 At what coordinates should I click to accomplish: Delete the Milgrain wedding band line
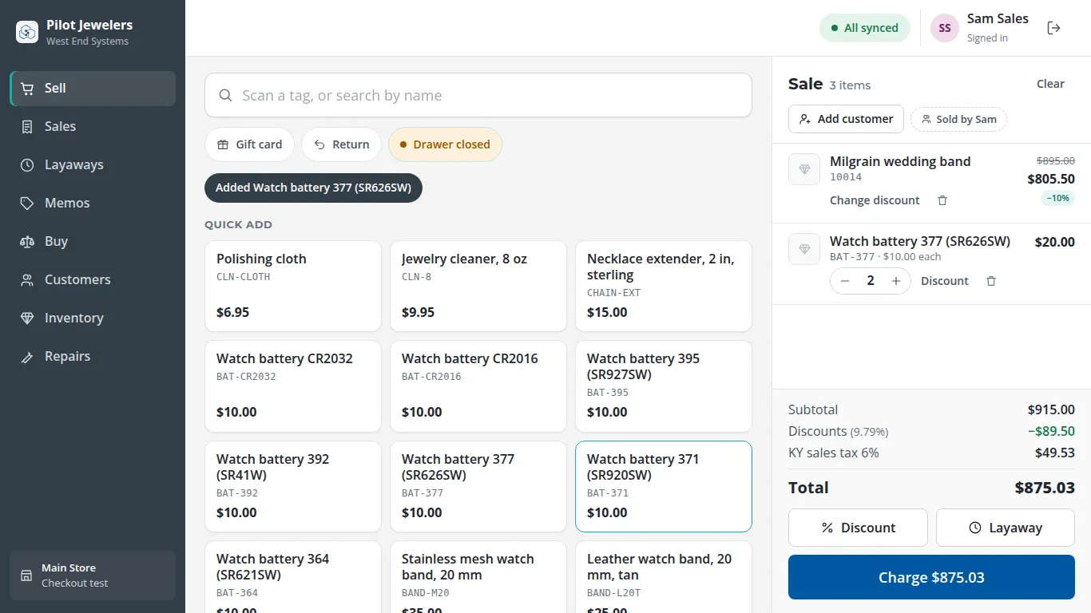[942, 200]
